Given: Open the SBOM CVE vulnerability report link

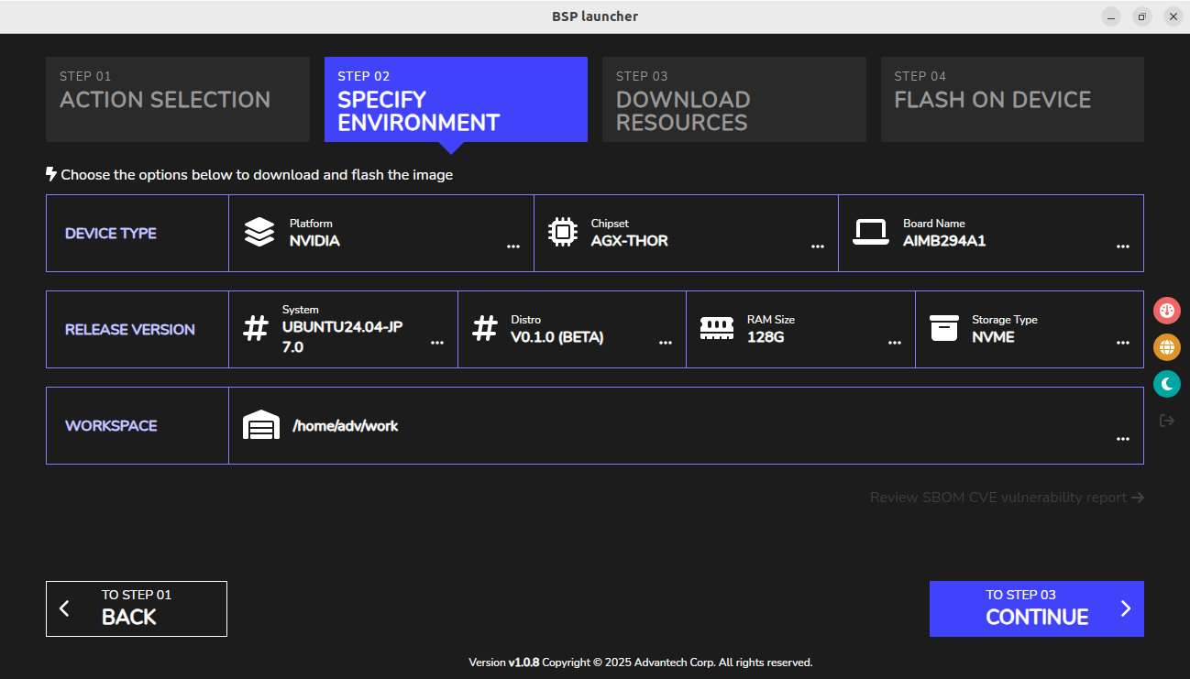Looking at the screenshot, I should click(x=1007, y=497).
